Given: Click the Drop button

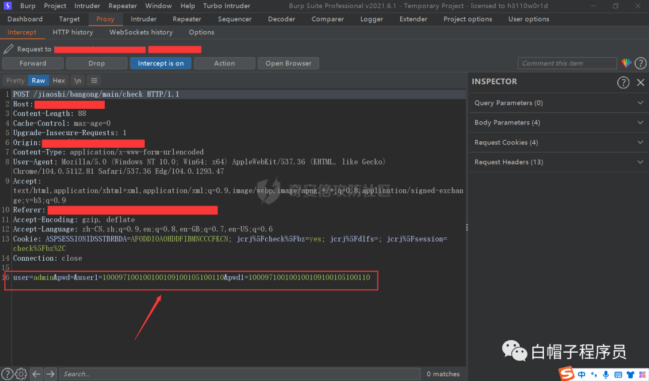Looking at the screenshot, I should click(96, 63).
